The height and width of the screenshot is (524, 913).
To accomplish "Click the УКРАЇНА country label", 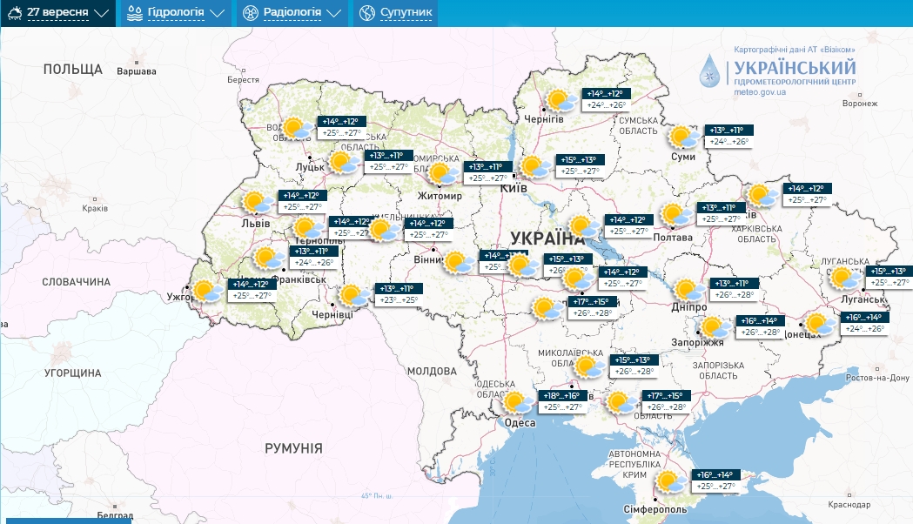I will pyautogui.click(x=547, y=238).
